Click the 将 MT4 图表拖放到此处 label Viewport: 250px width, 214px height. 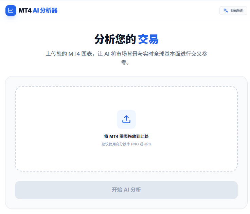(x=126, y=137)
